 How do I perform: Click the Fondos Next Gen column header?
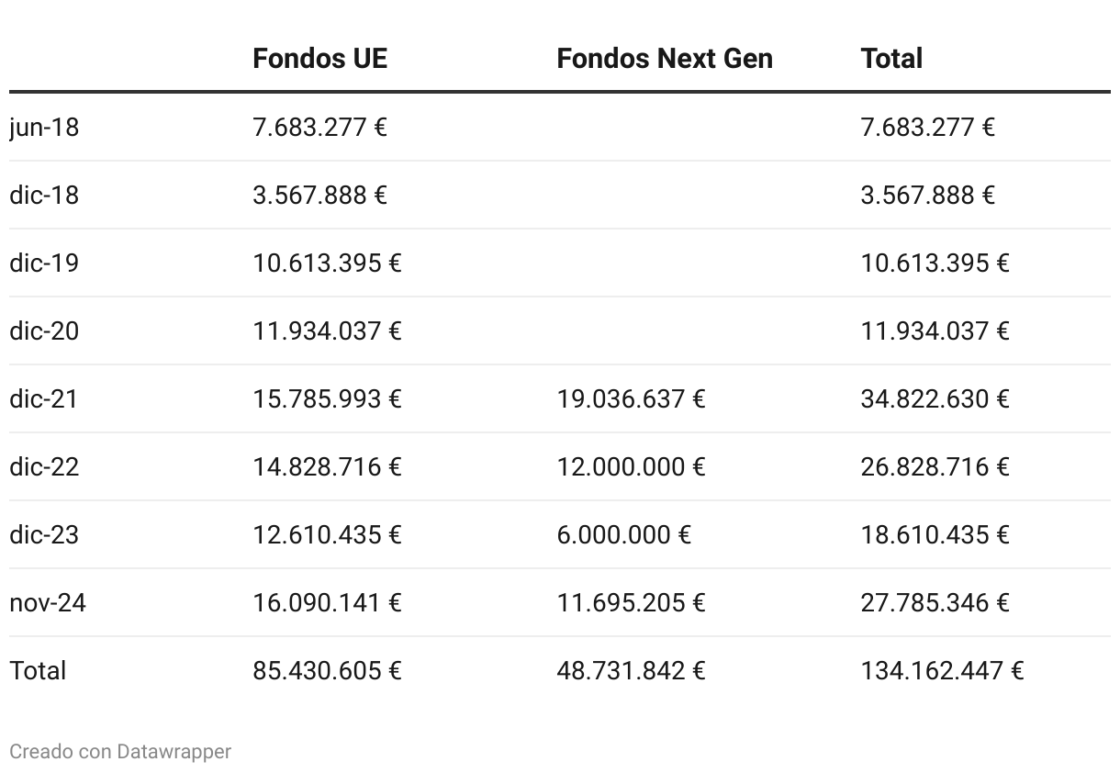point(664,58)
